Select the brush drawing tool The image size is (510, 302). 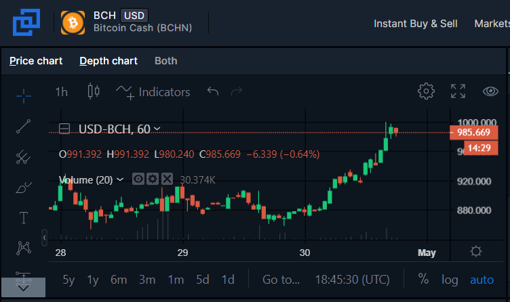(x=24, y=188)
